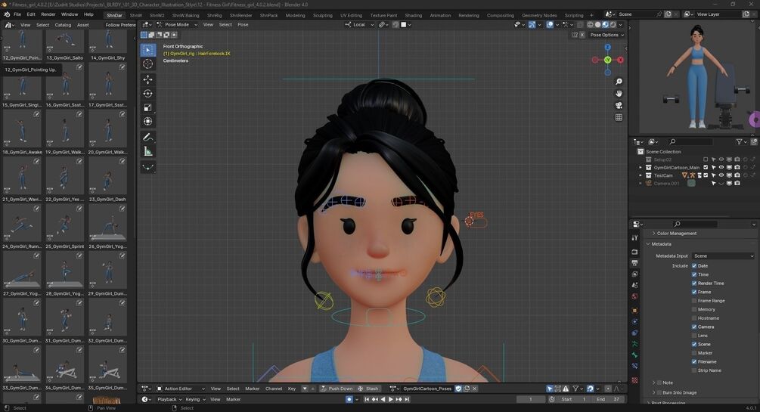The image size is (760, 412).
Task: Open the Playback dropdown in timeline
Action: pos(169,399)
